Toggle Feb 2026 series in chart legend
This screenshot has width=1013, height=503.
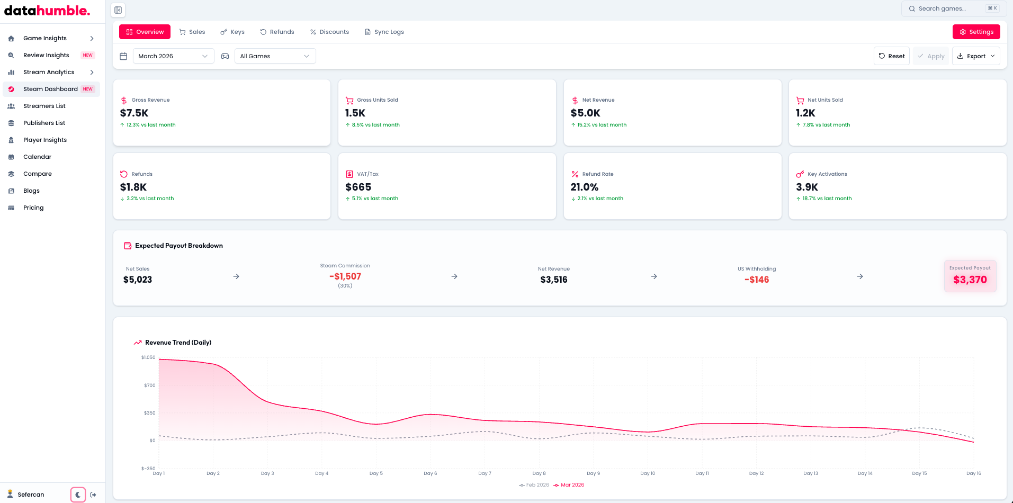[x=534, y=485]
